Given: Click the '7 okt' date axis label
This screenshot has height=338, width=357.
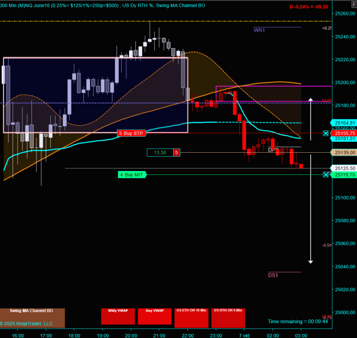Looking at the screenshot, I should (x=244, y=336).
